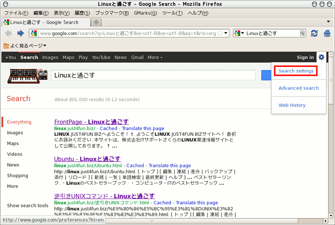Open the FrontPage - Linuxと過ごす result

pyautogui.click(x=91, y=122)
